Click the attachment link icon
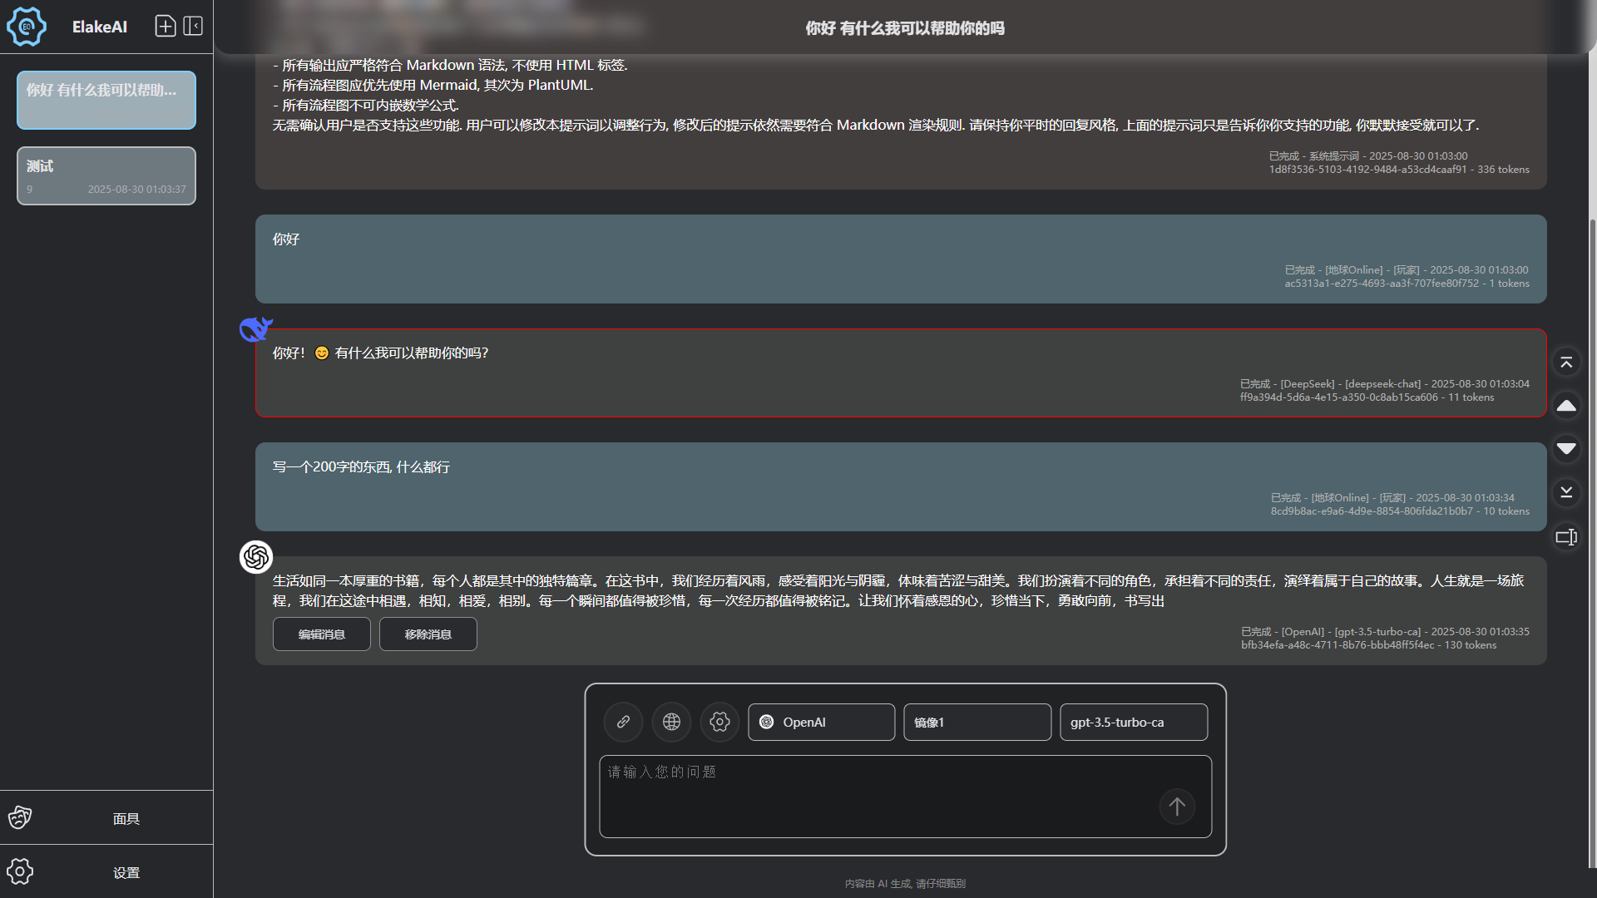 623,722
